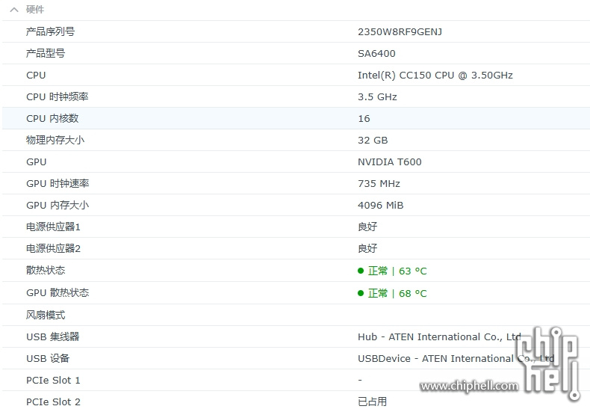This screenshot has height=412, width=590.
Task: Select model value SA6400
Action: [x=376, y=54]
